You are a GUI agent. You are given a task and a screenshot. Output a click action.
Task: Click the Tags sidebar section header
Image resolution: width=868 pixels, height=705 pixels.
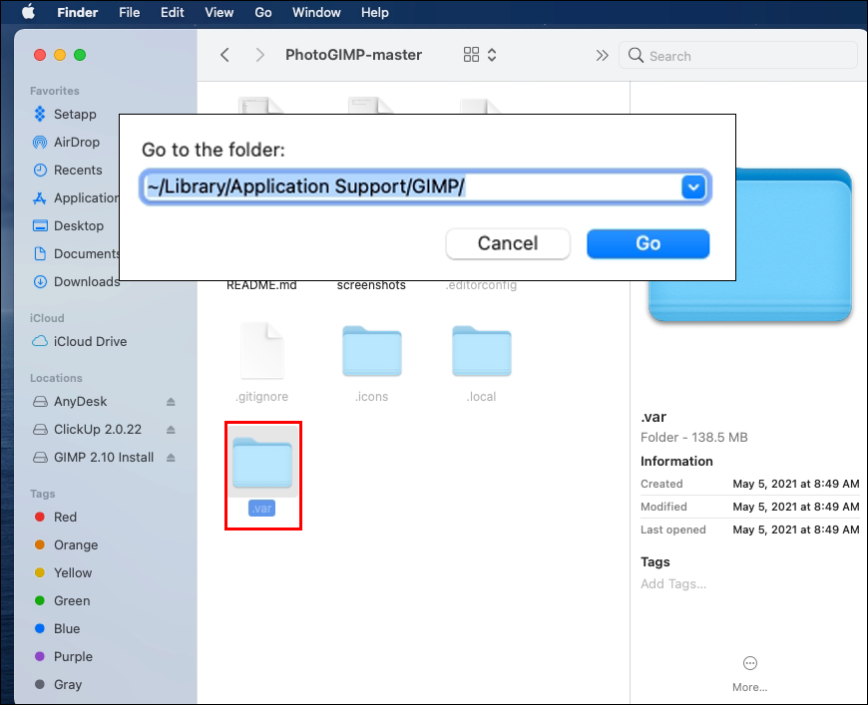coord(43,494)
